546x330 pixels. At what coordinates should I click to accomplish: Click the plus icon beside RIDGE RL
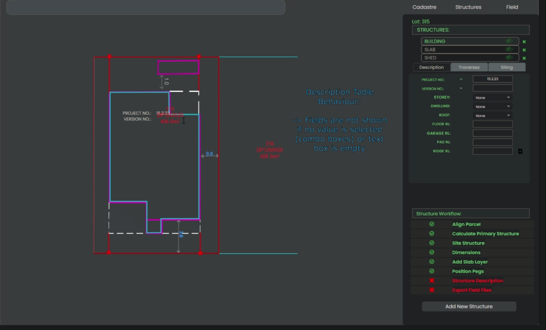[x=520, y=151]
